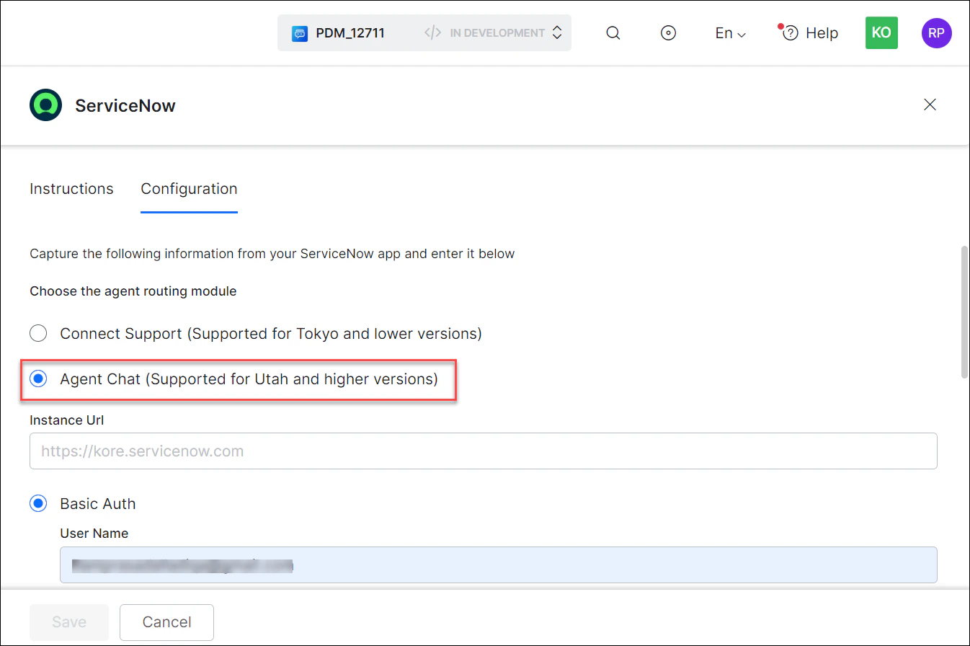Click the circular record status icon
This screenshot has height=646, width=970.
pyautogui.click(x=668, y=32)
